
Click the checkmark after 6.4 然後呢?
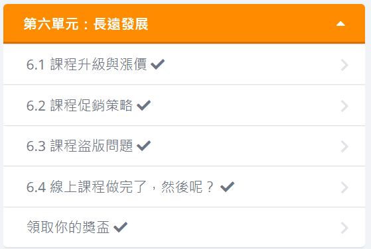[227, 187]
